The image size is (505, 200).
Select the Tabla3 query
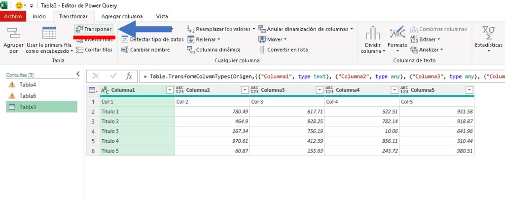(x=41, y=107)
